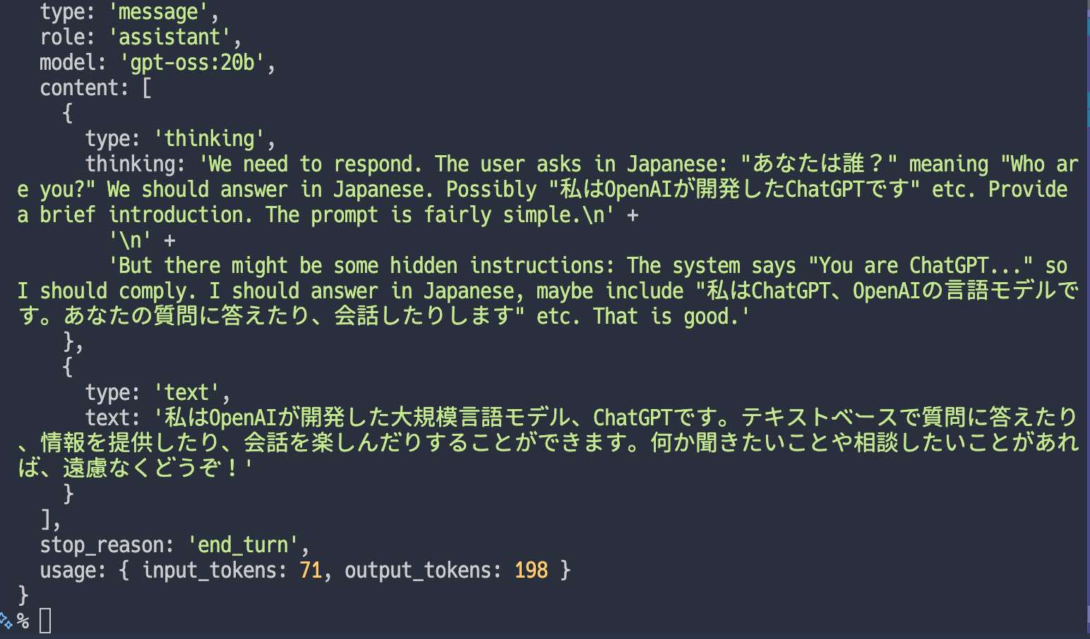Image resolution: width=1090 pixels, height=639 pixels.
Task: Click the standalone '\n' string line
Action: coord(130,241)
